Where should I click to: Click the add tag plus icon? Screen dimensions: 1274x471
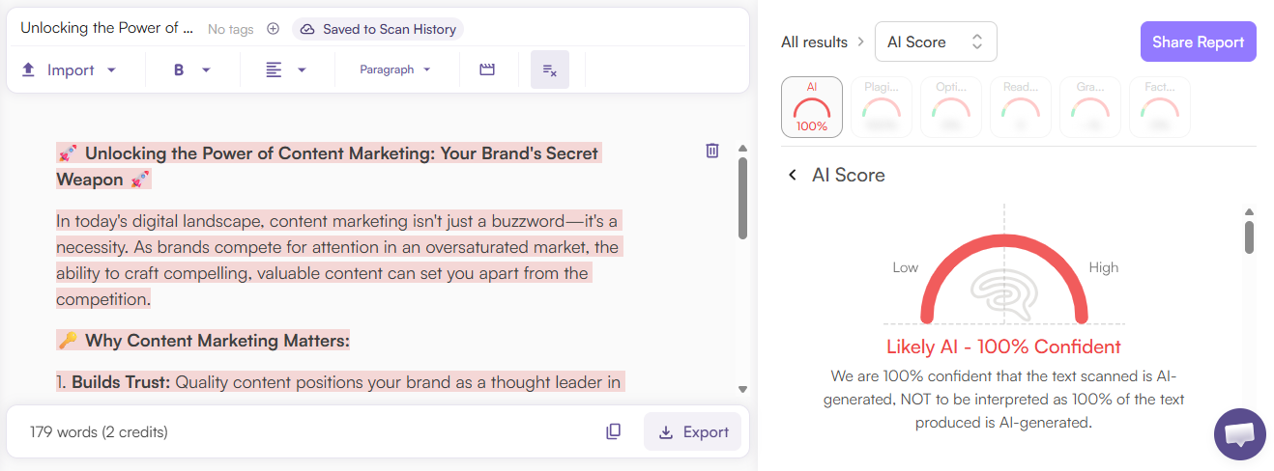pos(273,29)
